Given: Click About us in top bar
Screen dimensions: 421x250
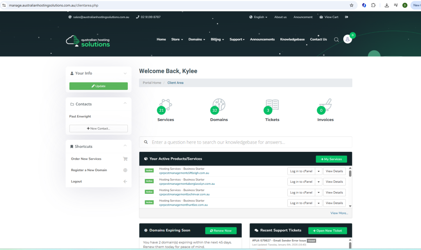Looking at the screenshot, I should tap(280, 17).
